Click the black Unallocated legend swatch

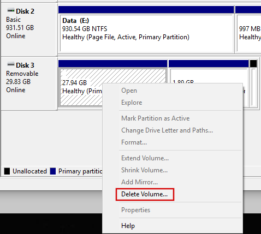click(x=7, y=171)
